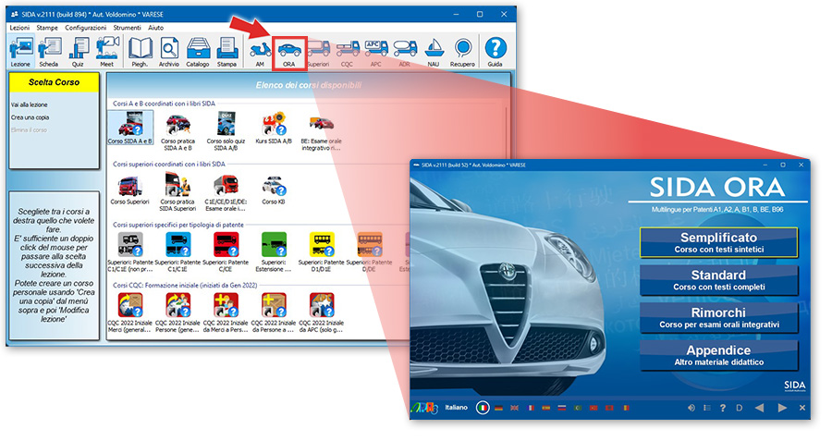The width and height of the screenshot is (832, 441).
Task: Open the Guida help icon
Action: (496, 52)
